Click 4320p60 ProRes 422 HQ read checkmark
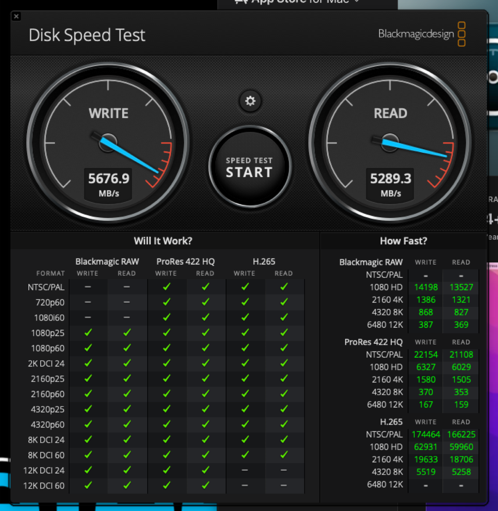The width and height of the screenshot is (498, 511). pyautogui.click(x=205, y=424)
